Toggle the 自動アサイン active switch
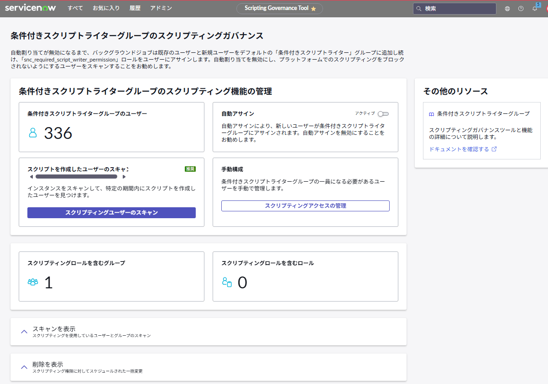548x384 pixels. click(x=383, y=114)
